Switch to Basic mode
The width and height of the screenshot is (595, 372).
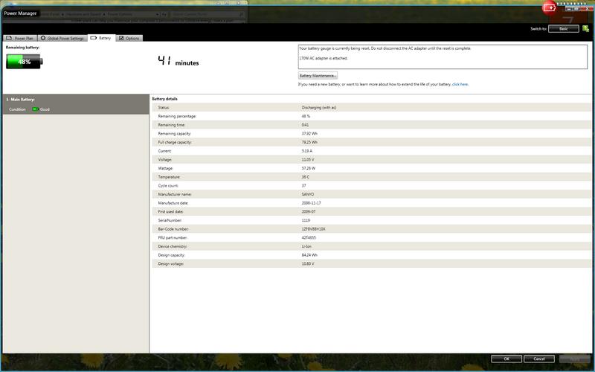click(x=564, y=28)
